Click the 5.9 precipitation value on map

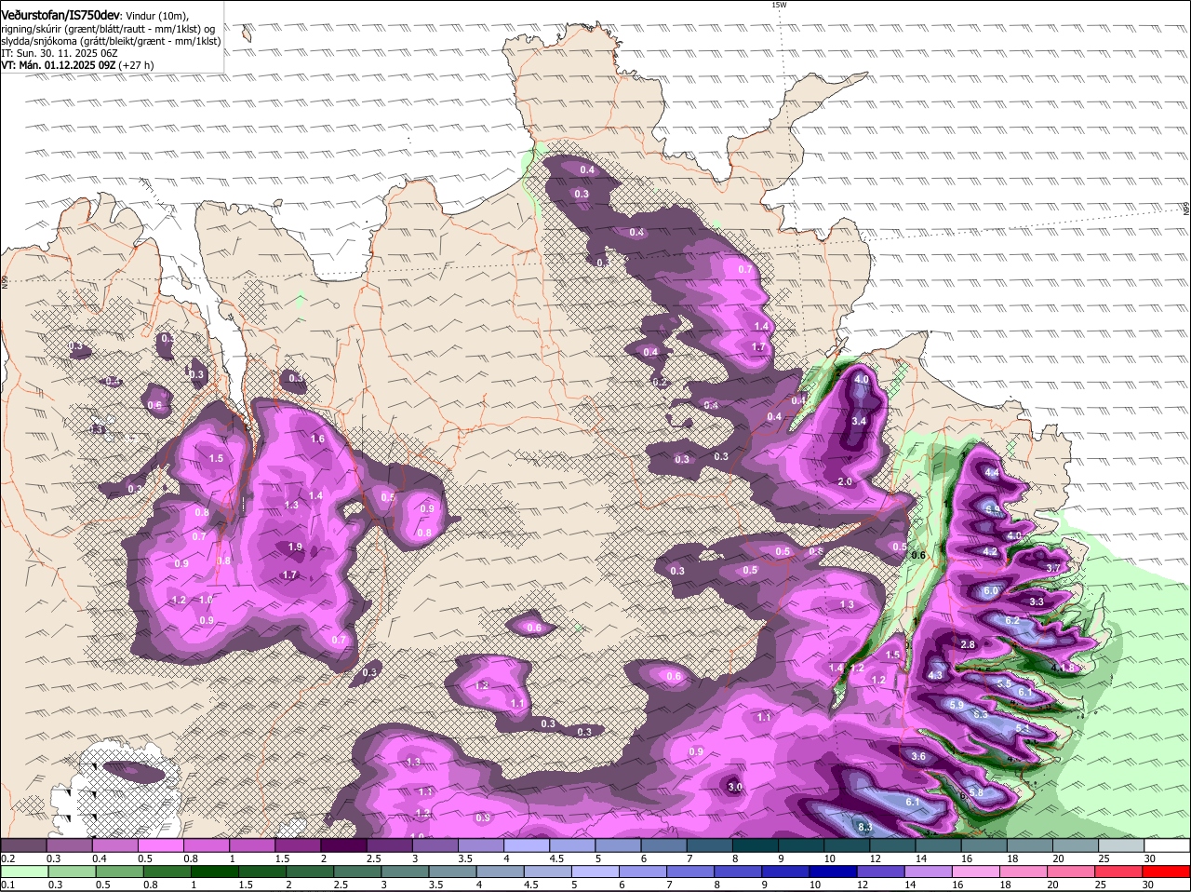point(957,705)
